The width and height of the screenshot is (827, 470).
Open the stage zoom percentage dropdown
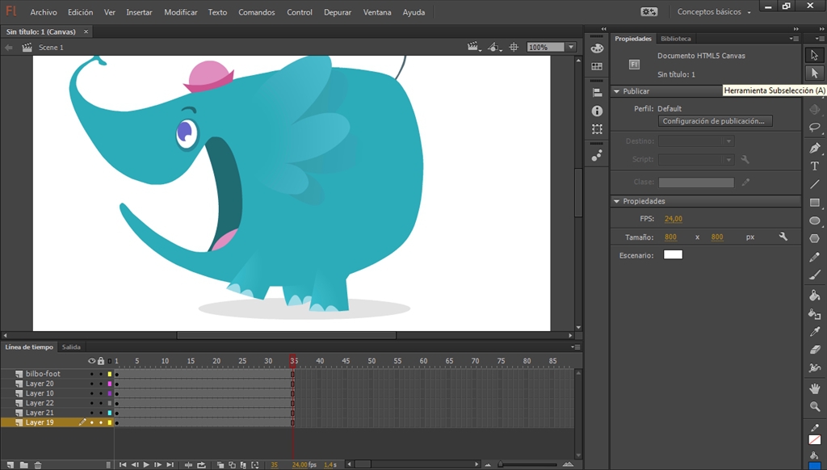(571, 47)
